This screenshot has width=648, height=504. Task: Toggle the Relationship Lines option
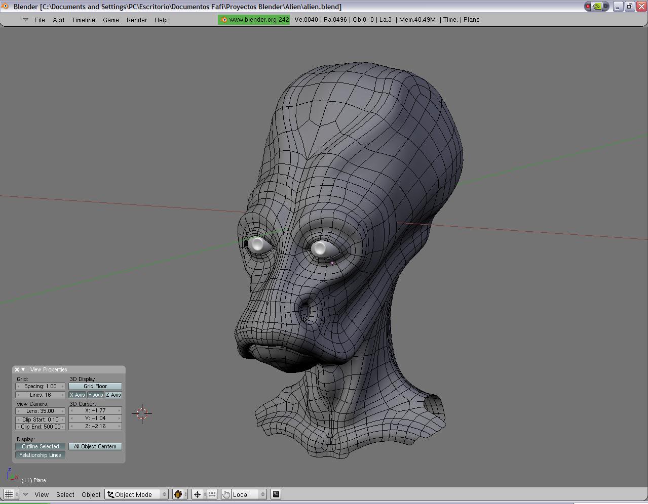(x=41, y=455)
